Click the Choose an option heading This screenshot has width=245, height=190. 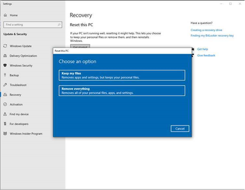tap(77, 62)
